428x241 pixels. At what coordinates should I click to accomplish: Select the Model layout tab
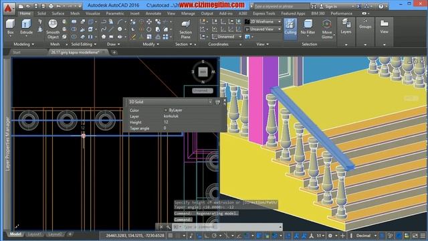15,234
